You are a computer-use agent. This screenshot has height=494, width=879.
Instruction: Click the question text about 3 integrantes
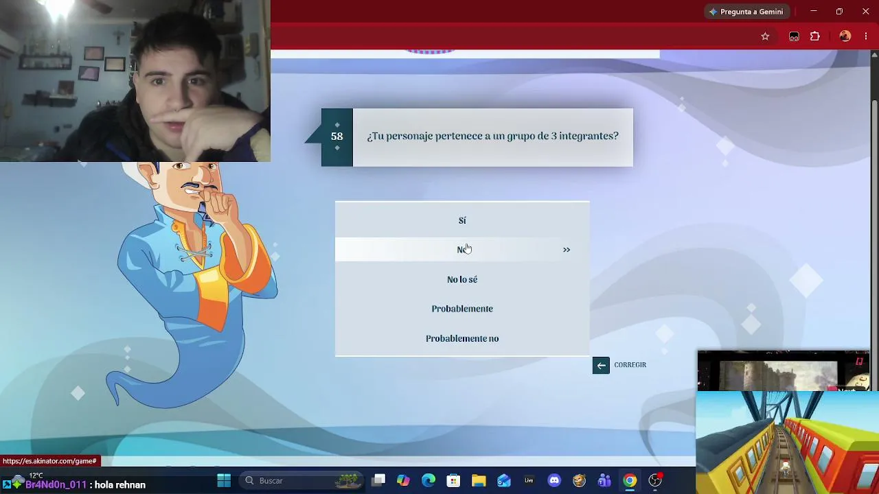pyautogui.click(x=492, y=137)
